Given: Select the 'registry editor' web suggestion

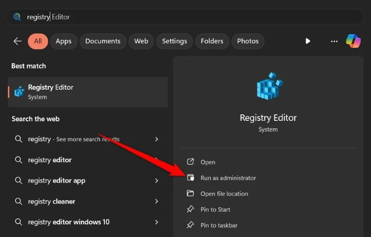Looking at the screenshot, I should pos(88,160).
